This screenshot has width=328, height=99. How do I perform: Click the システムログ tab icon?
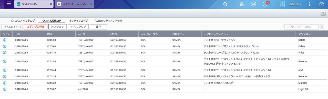(18, 4)
